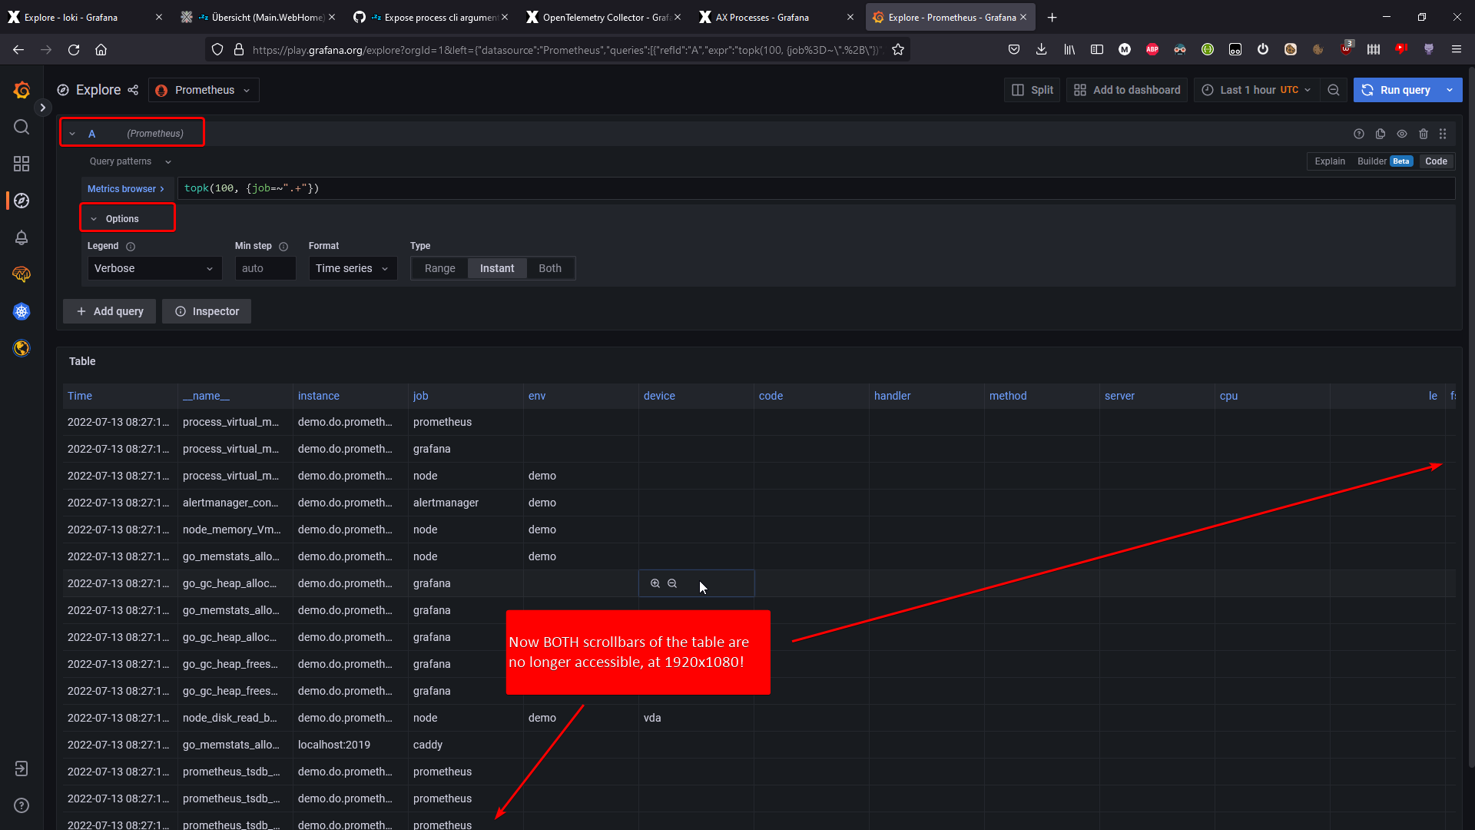Viewport: 1475px width, 830px height.
Task: Select the Both type option
Action: pyautogui.click(x=549, y=268)
